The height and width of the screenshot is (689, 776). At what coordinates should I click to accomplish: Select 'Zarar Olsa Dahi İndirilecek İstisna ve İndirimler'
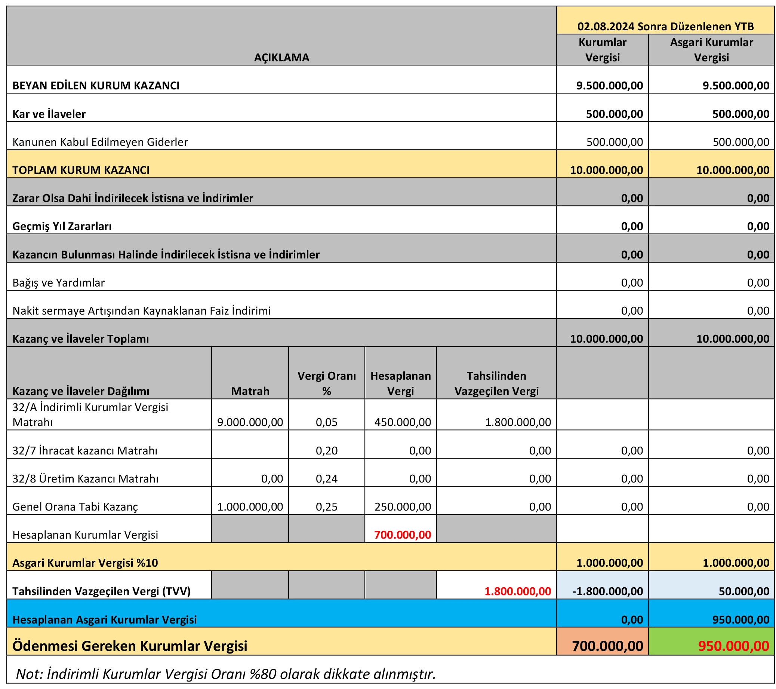click(x=132, y=198)
